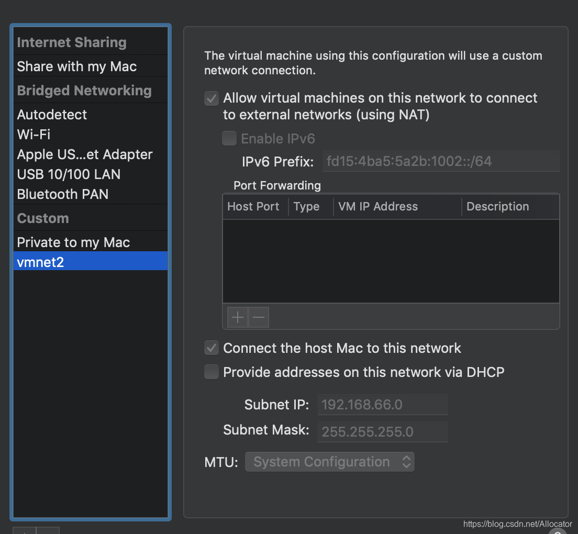Click the Type column header
The height and width of the screenshot is (534, 578).
[x=311, y=206]
